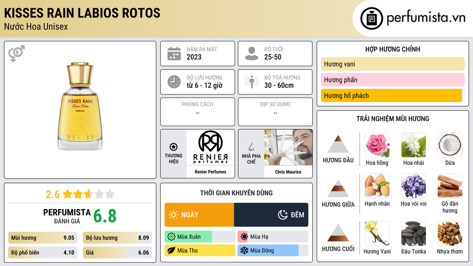Click the Hương giữa pyramid icon

[338, 188]
